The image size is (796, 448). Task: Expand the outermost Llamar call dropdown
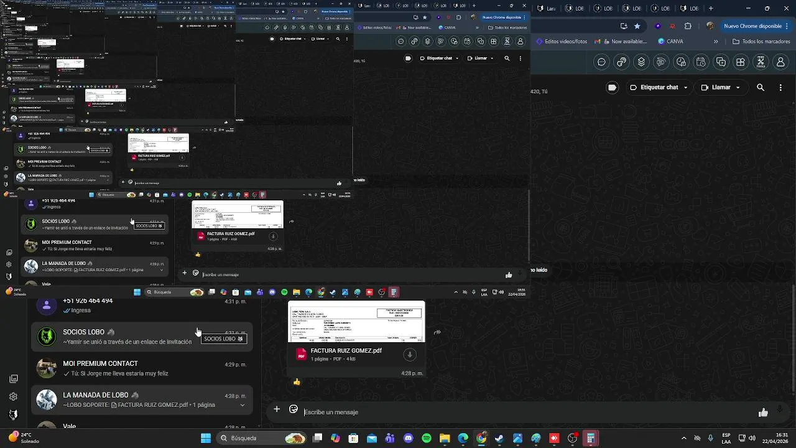pyautogui.click(x=738, y=88)
